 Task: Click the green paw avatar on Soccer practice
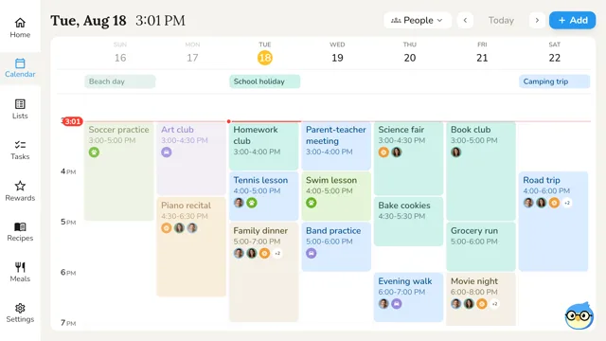[x=94, y=153]
